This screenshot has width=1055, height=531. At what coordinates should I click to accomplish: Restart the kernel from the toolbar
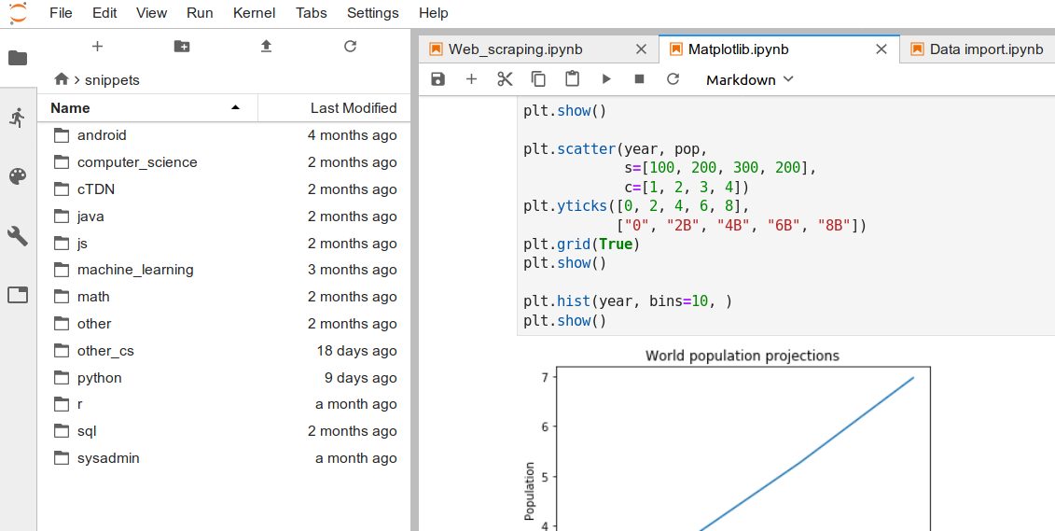click(673, 79)
